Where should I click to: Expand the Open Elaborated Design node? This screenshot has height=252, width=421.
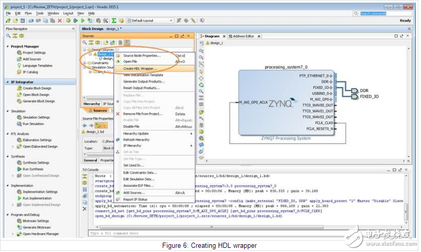coord(13,147)
